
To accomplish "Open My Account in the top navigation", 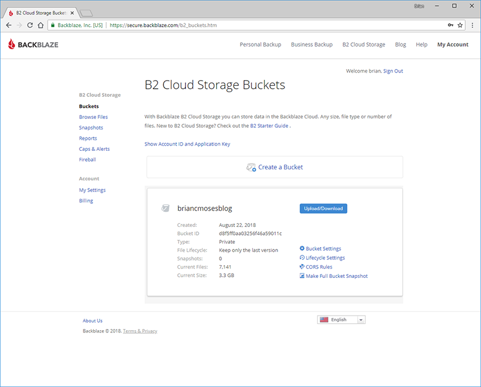I will 453,45.
